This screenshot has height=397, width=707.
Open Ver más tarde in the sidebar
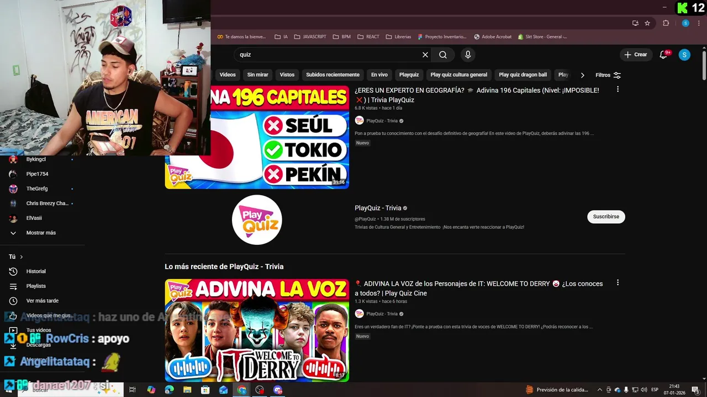[43, 301]
